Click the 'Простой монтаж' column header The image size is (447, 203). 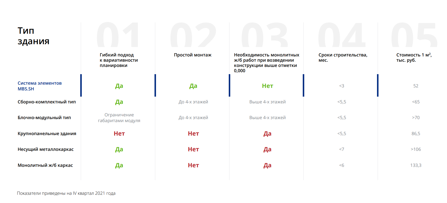[x=192, y=55]
